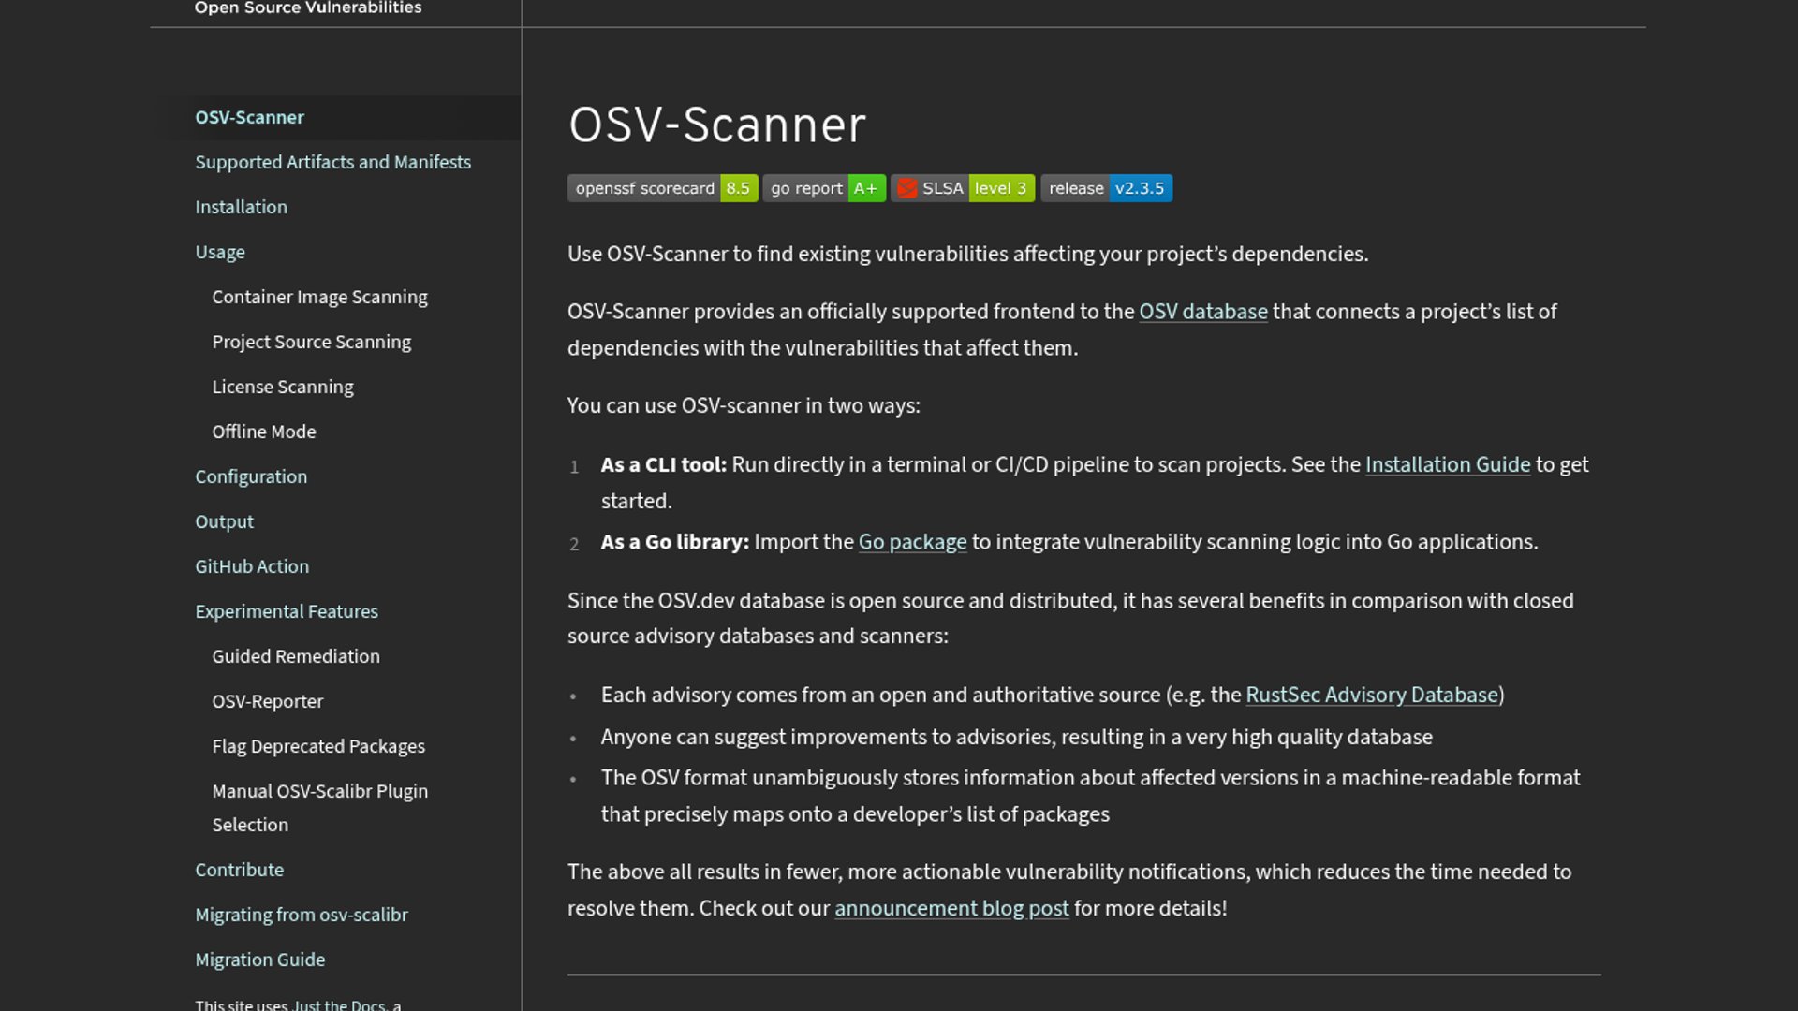Open the Usage section in sidebar
The height and width of the screenshot is (1011, 1798).
pyautogui.click(x=220, y=253)
